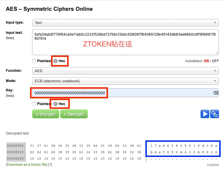
Task: Select Plaintext radio under Input text
Action: coord(34,61)
